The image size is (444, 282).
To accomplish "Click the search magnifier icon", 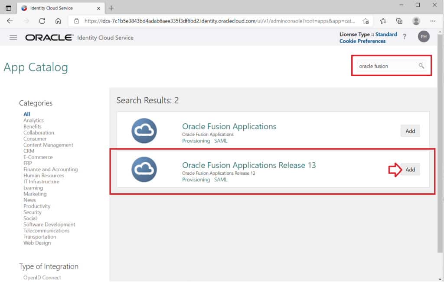I will pos(421,66).
